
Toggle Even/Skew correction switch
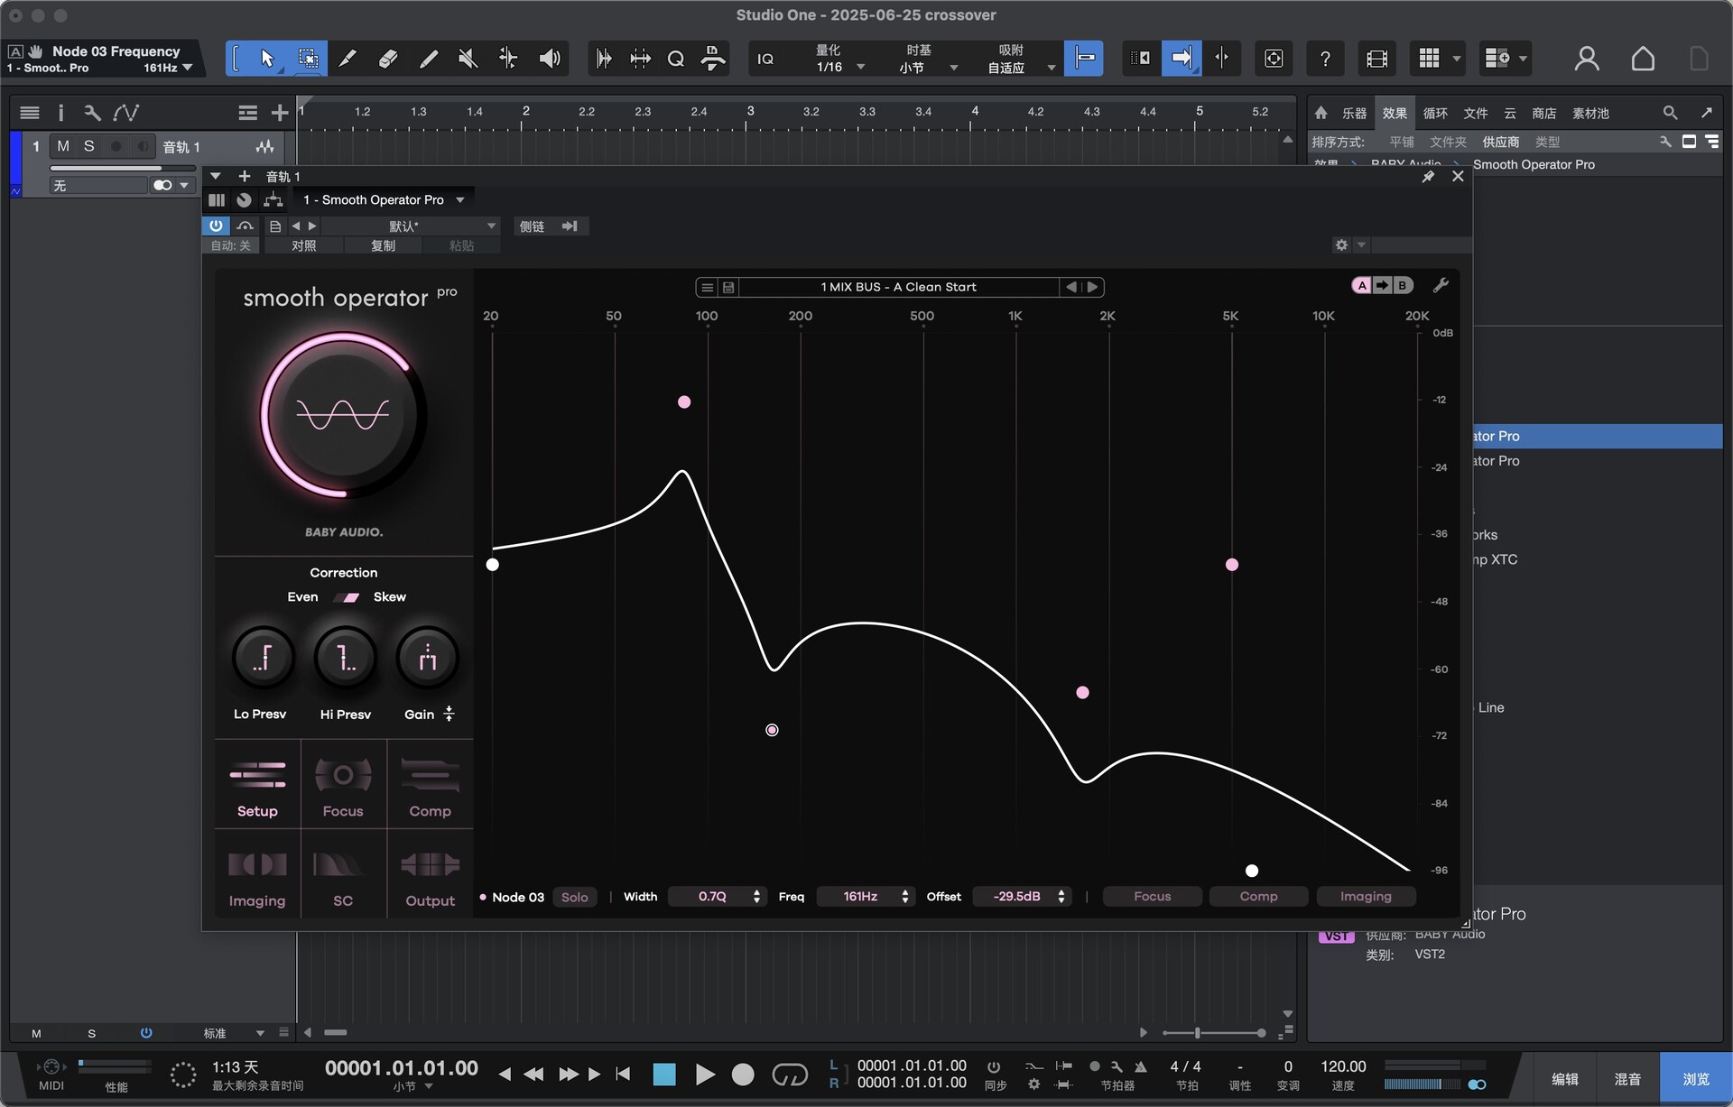click(347, 597)
